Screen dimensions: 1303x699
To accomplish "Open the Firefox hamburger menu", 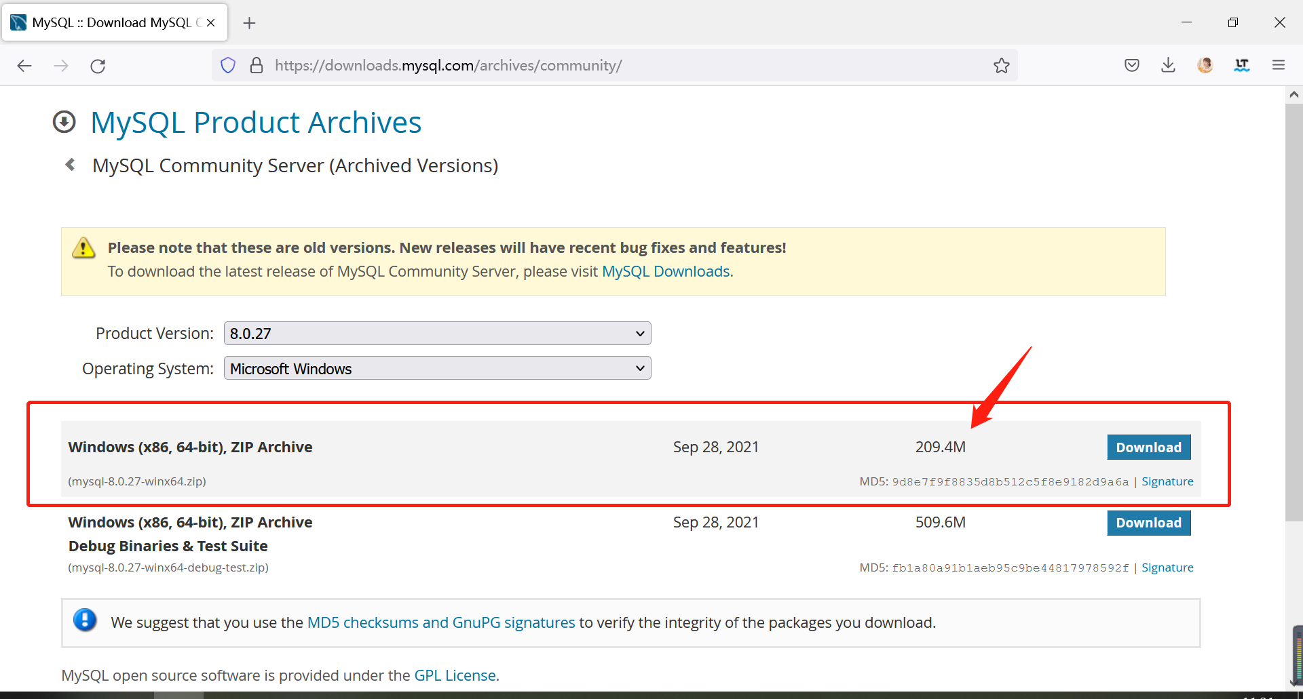I will coord(1279,65).
